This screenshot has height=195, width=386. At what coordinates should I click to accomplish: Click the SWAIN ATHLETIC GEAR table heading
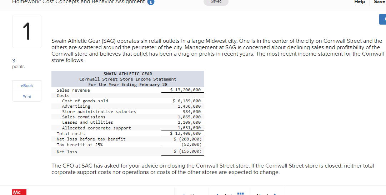[128, 74]
